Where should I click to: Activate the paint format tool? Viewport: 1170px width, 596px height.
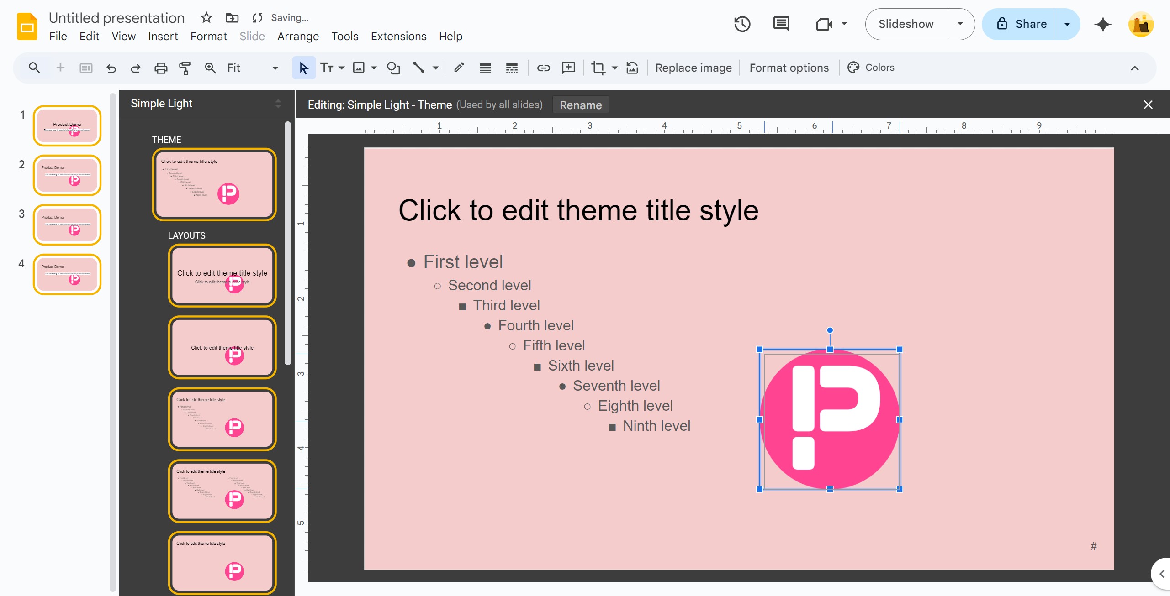[185, 68]
